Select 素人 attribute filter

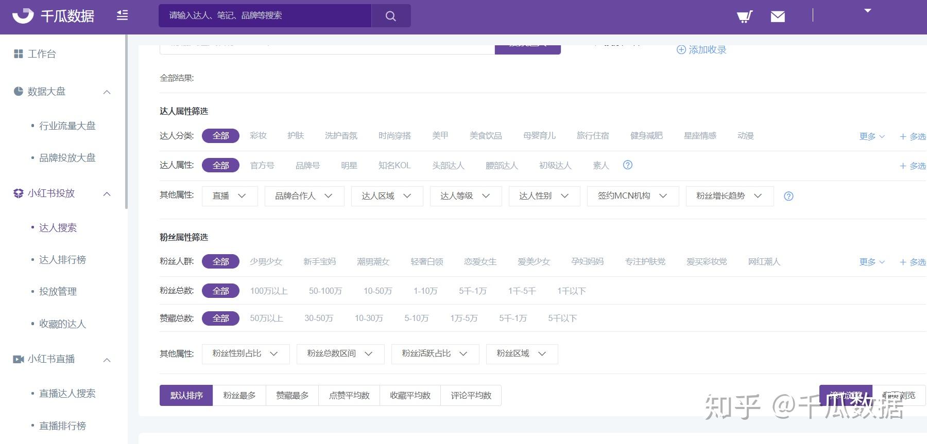pyautogui.click(x=601, y=165)
